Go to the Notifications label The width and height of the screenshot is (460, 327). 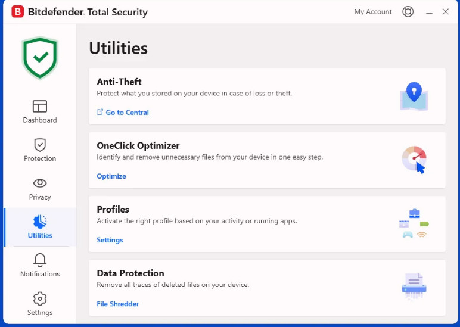click(40, 274)
